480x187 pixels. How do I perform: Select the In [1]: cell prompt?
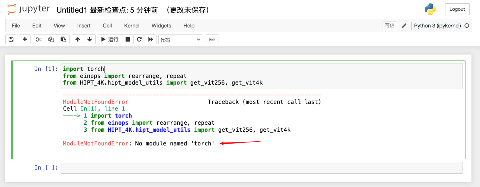click(x=46, y=69)
